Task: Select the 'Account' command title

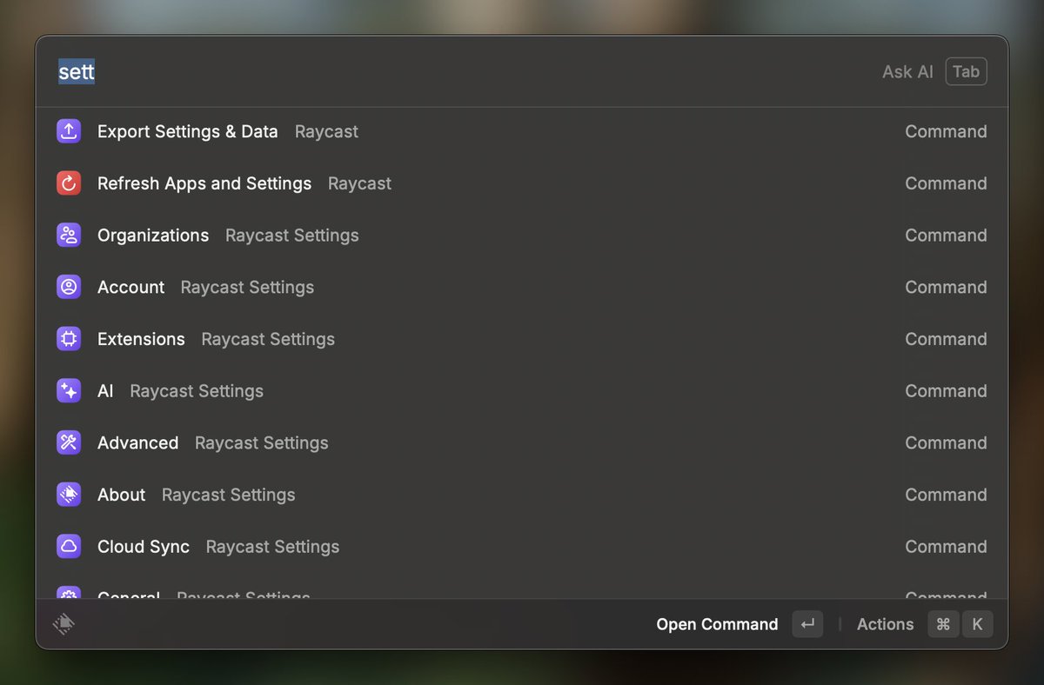Action: tap(130, 287)
